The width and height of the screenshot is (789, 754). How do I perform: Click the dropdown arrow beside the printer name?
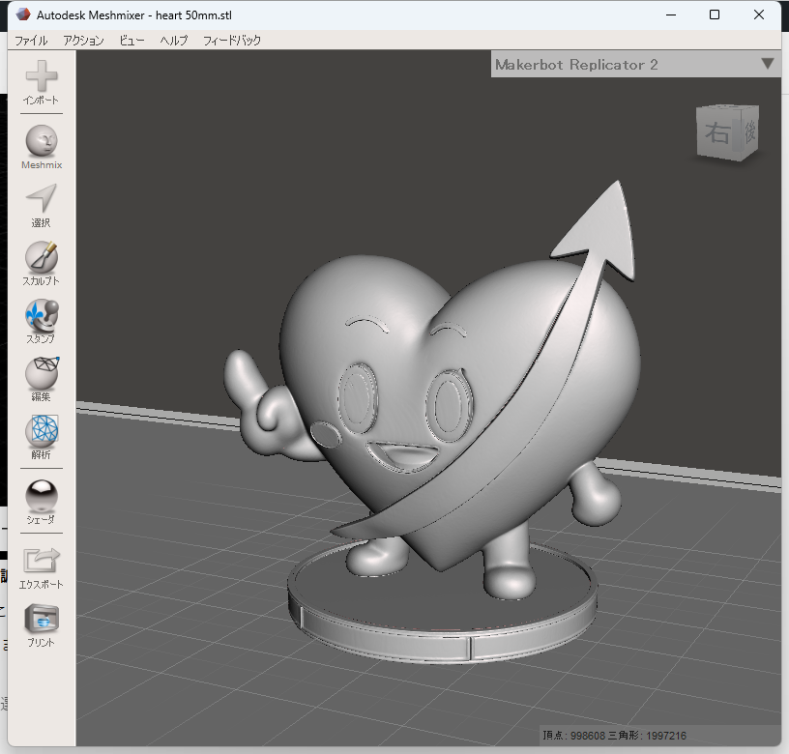(768, 65)
